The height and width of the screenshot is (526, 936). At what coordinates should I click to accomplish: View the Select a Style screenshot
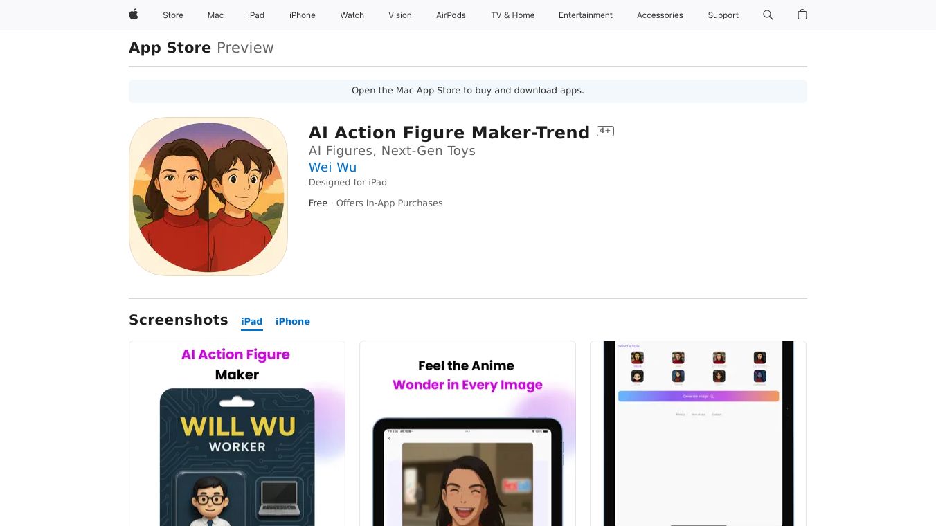pos(698,433)
